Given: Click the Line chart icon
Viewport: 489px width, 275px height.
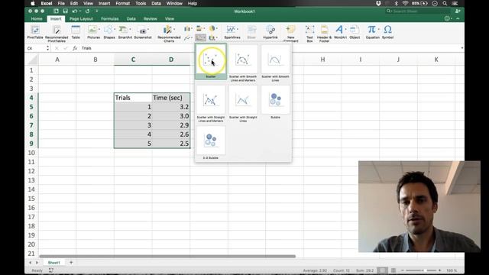Looking at the screenshot, I should point(187,37).
